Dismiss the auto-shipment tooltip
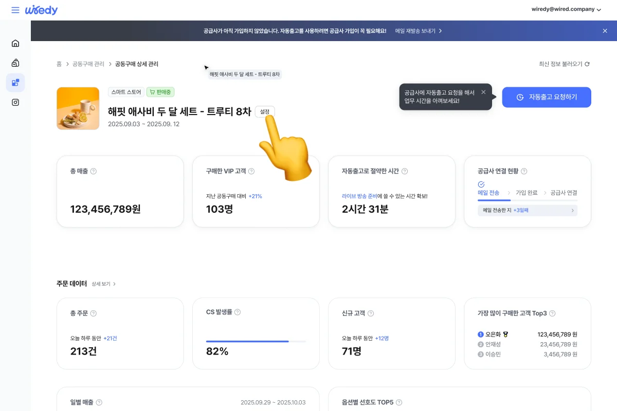617x411 pixels. pyautogui.click(x=483, y=92)
